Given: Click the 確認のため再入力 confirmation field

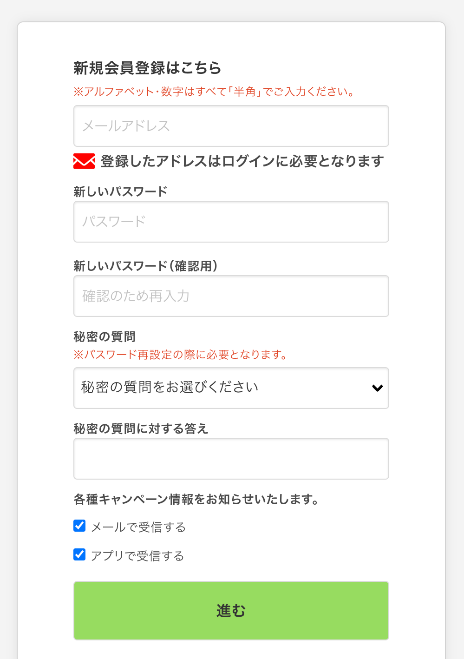Looking at the screenshot, I should (x=231, y=296).
